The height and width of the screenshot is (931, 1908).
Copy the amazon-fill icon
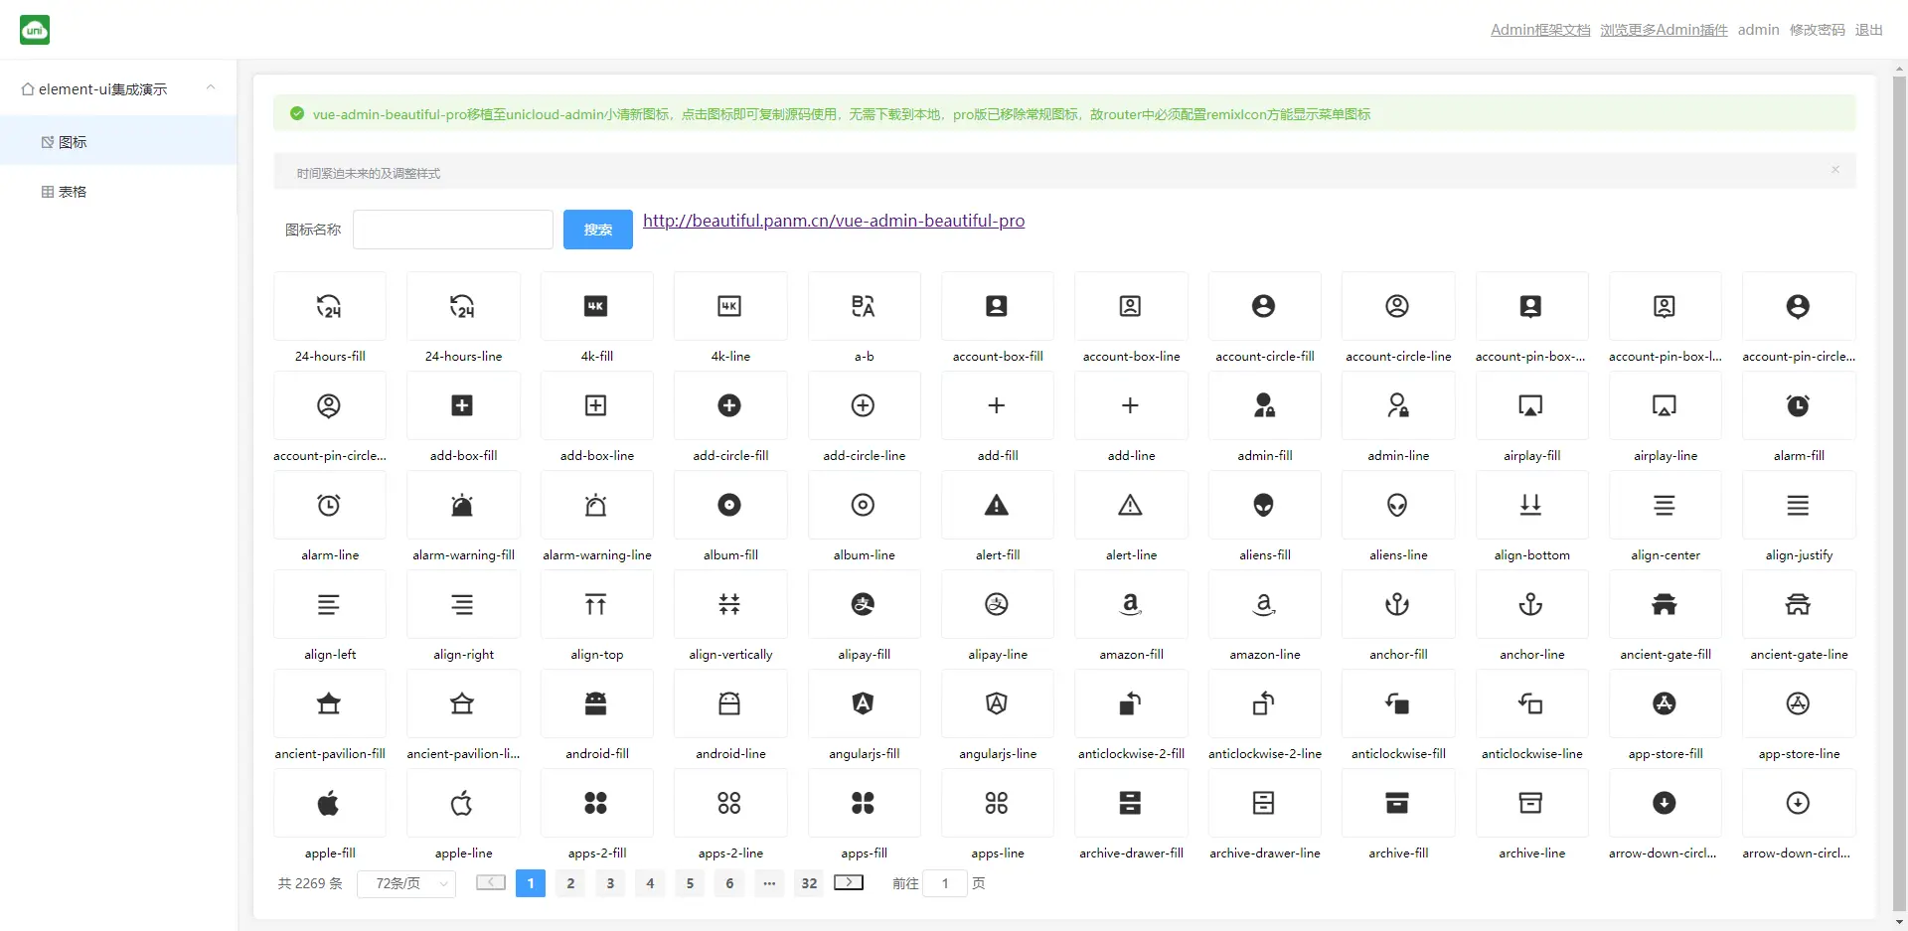point(1130,605)
